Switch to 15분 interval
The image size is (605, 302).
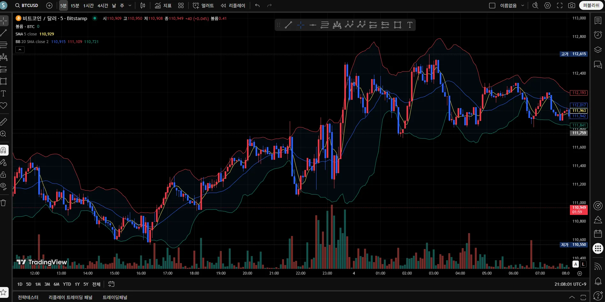point(75,5)
